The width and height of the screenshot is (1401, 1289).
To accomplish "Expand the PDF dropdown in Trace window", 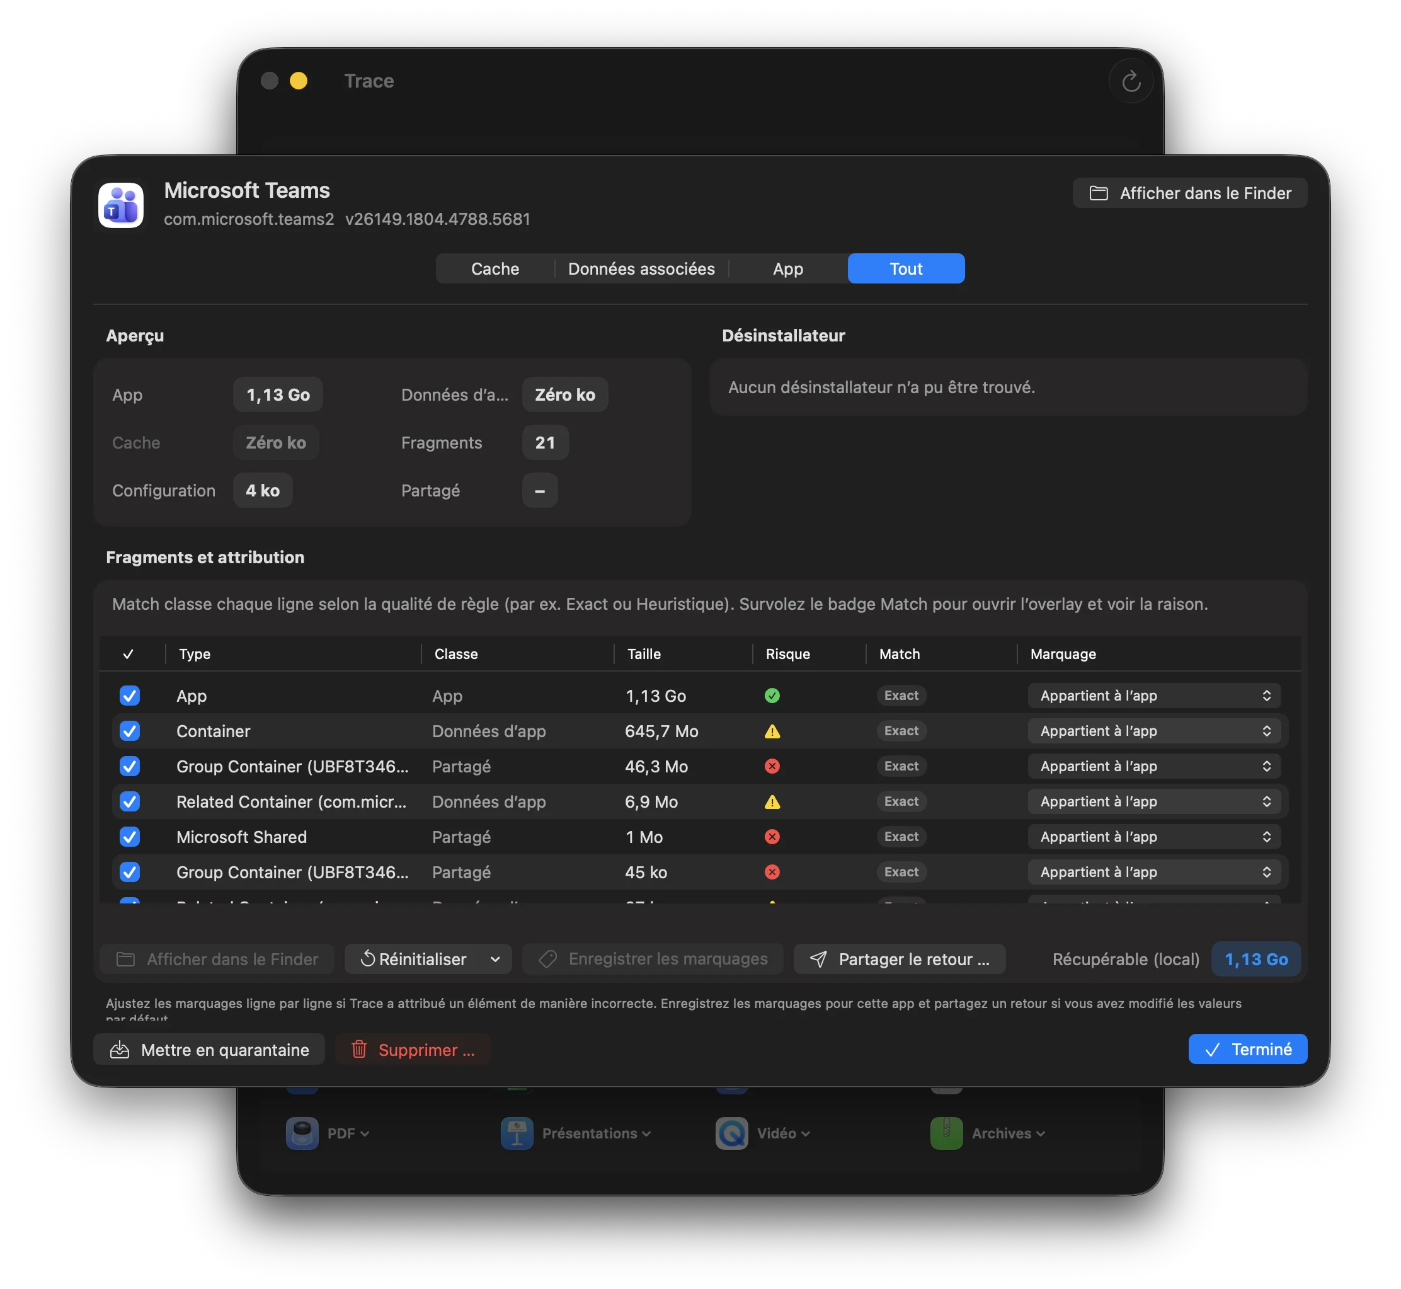I will pos(365,1133).
